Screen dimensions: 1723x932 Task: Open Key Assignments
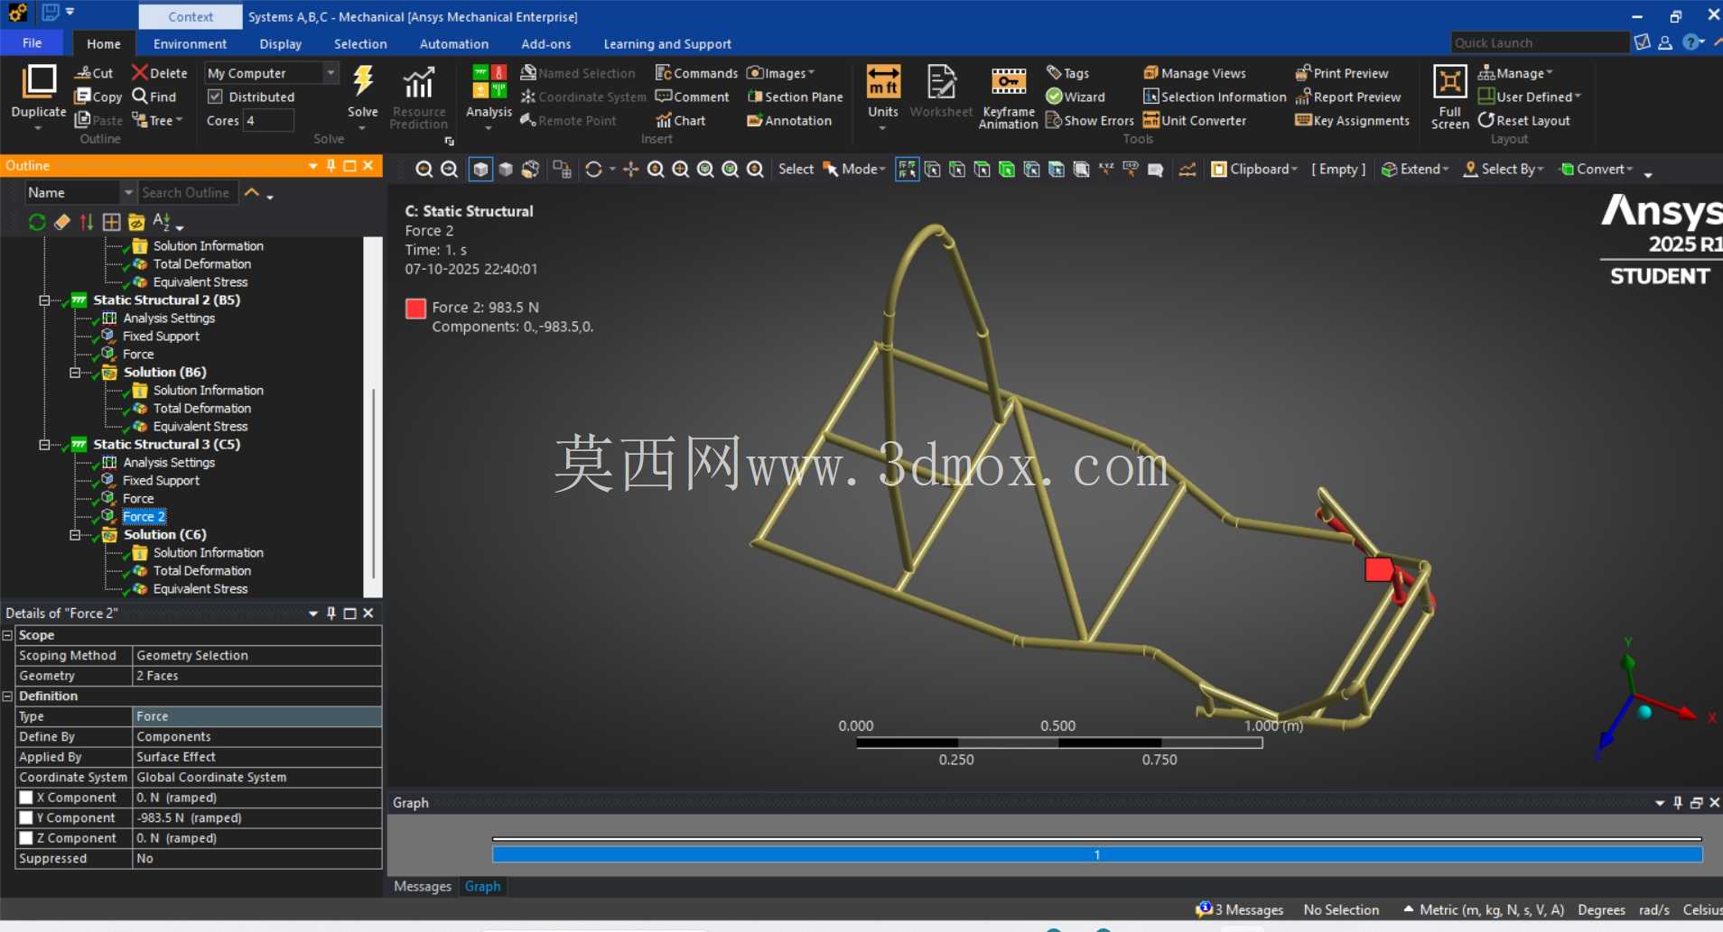click(1351, 120)
